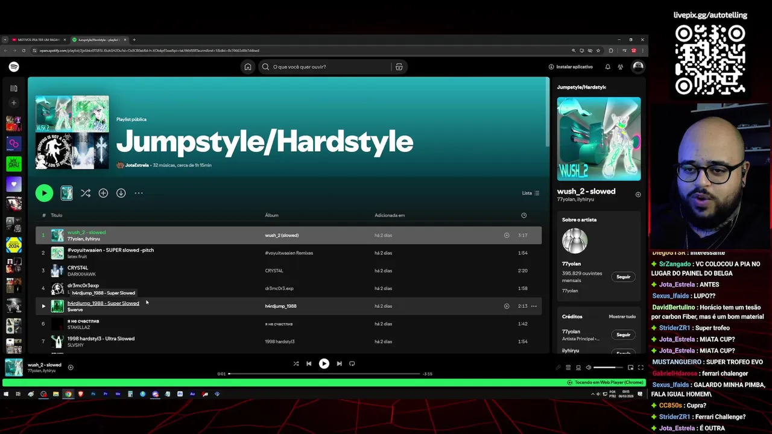Image resolution: width=772 pixels, height=434 pixels.
Task: Open more options for h4rdjump_1988 row
Action: 534,306
